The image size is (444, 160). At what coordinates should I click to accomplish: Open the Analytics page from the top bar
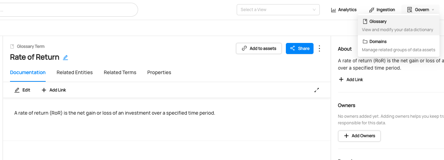click(344, 10)
